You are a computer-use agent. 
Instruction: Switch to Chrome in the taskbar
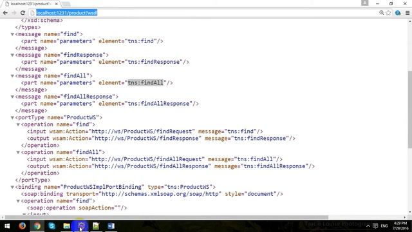(x=37, y=226)
